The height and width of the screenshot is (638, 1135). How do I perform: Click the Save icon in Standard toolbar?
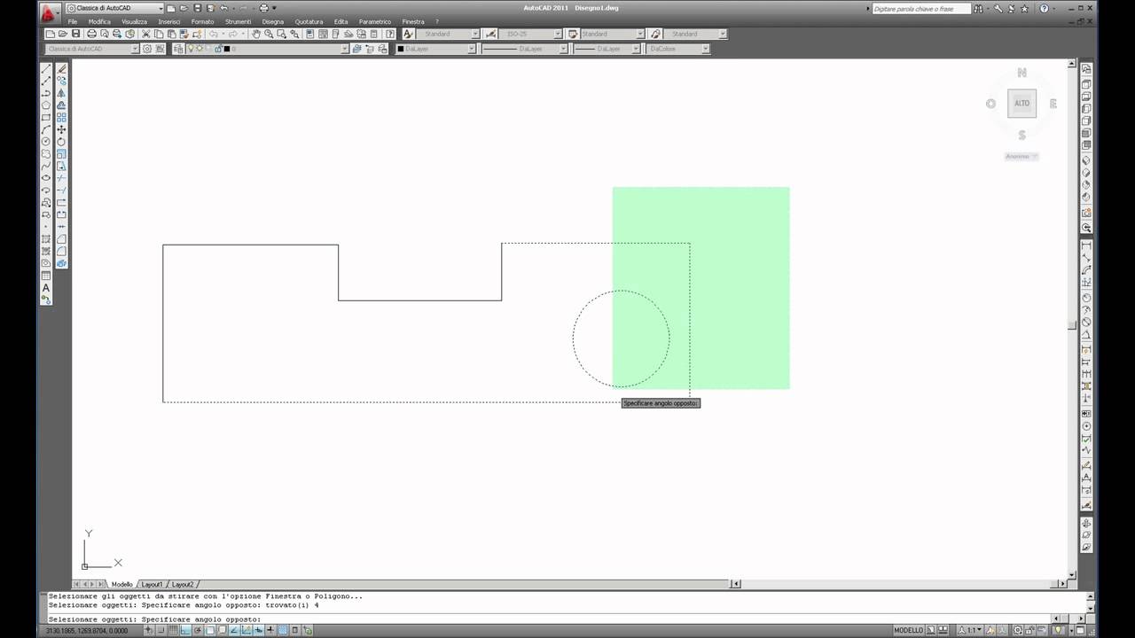[x=75, y=34]
